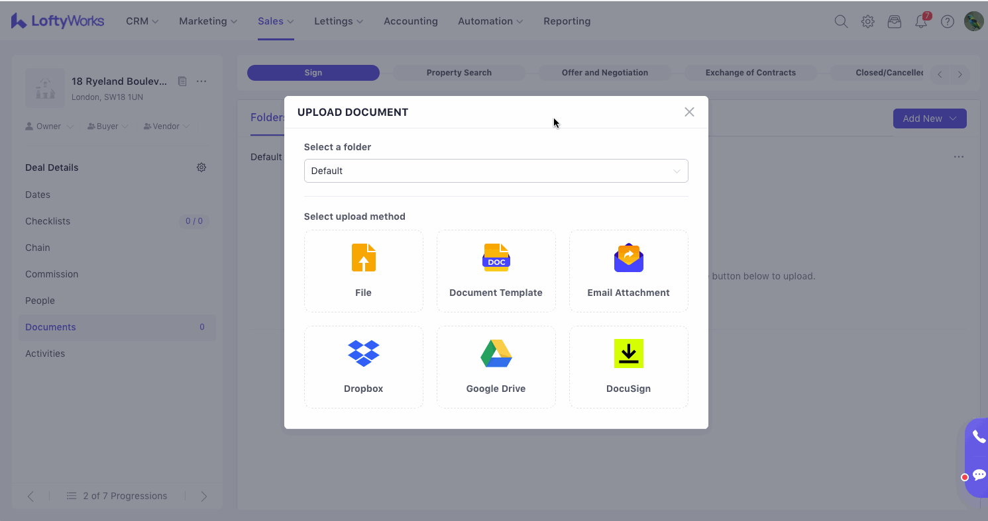Close the Upload Document dialog
This screenshot has width=988, height=521.
[689, 112]
